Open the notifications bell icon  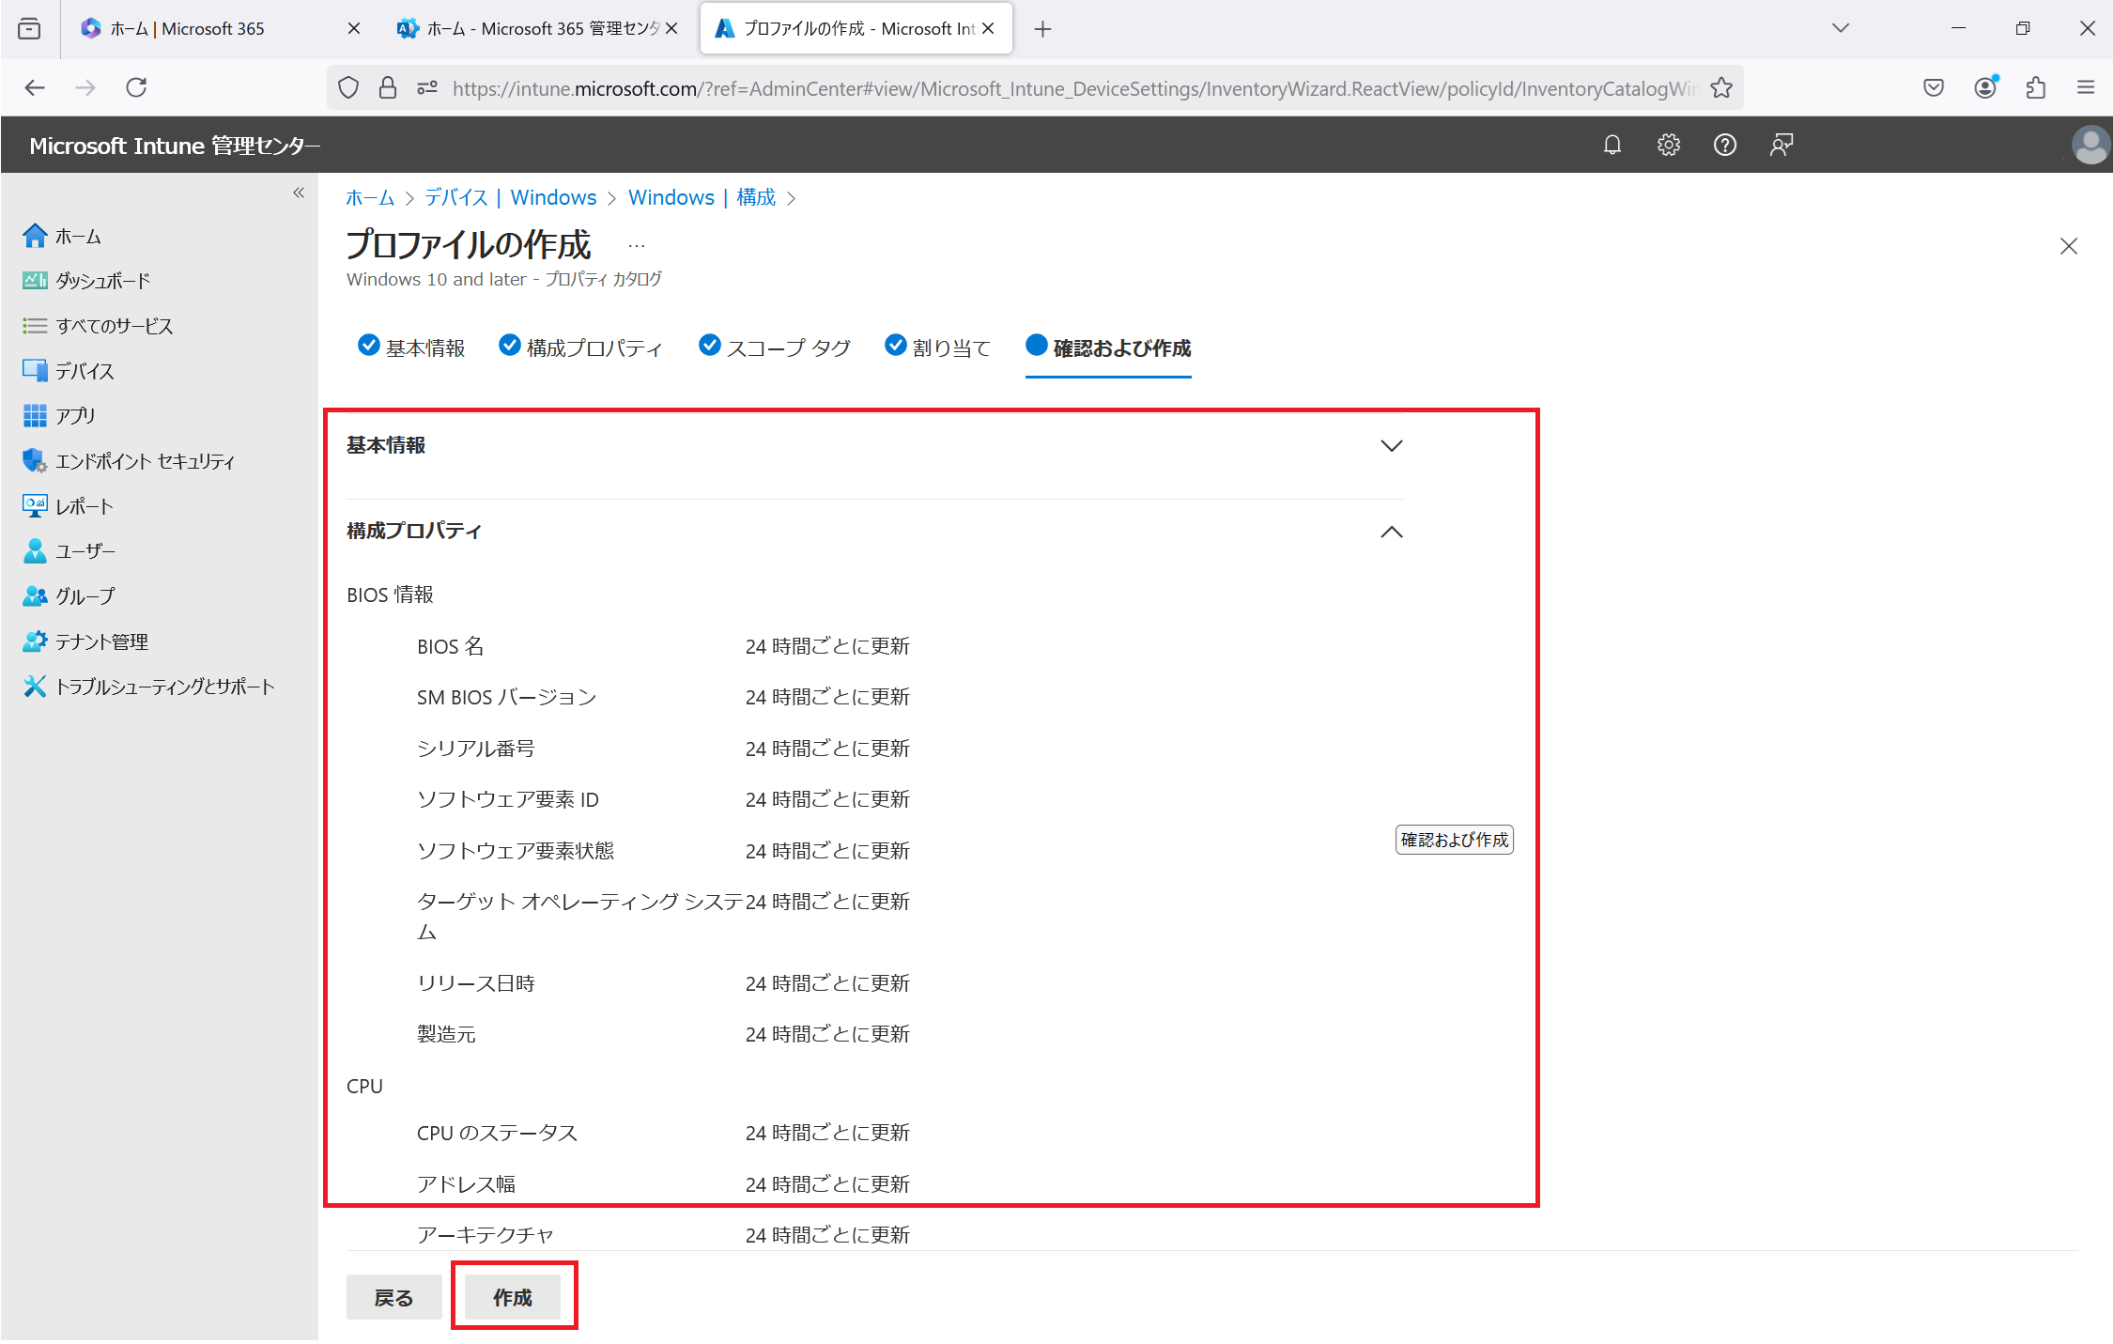1612,145
